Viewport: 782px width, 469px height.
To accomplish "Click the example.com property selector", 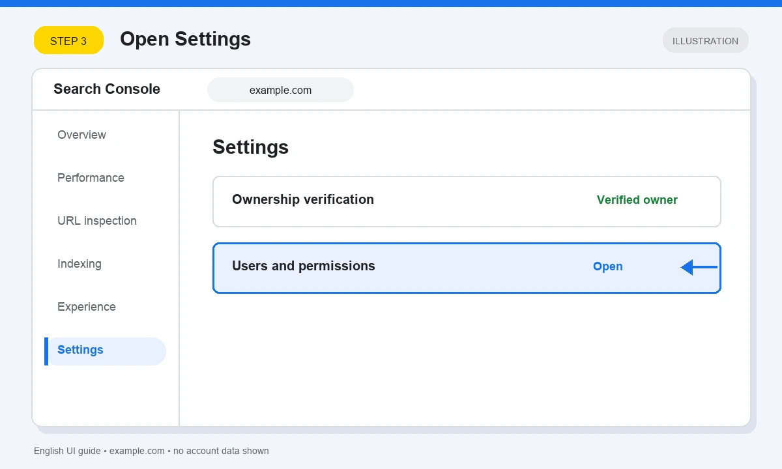I will pyautogui.click(x=280, y=90).
